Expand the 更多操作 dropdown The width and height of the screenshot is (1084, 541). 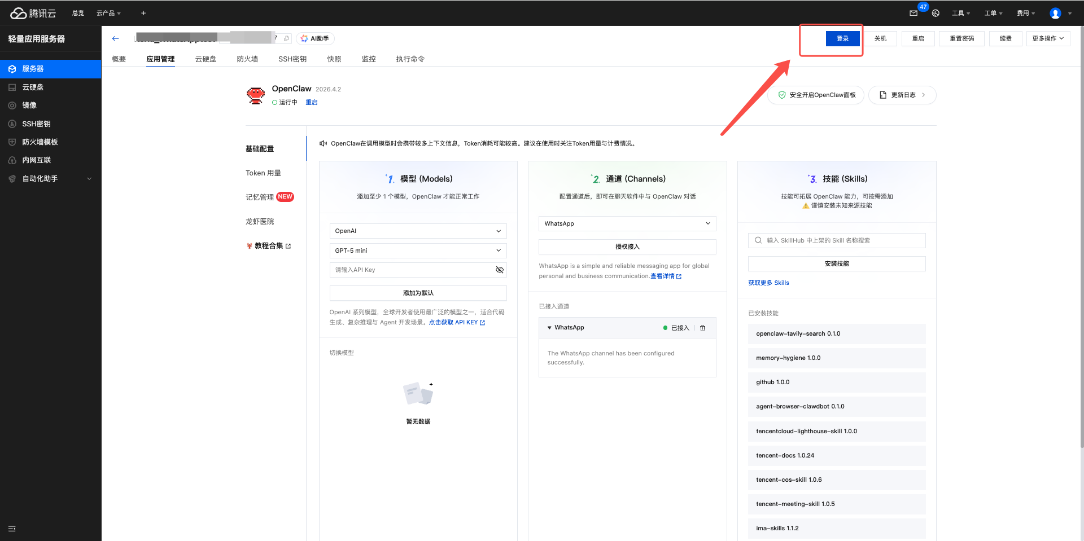[1048, 38]
